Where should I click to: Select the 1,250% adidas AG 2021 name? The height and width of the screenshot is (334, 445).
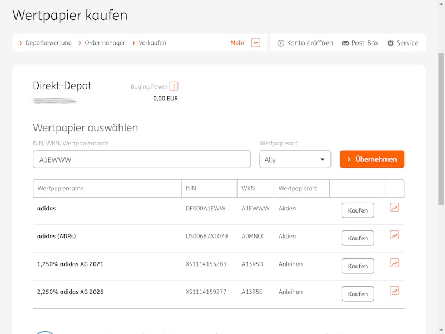[71, 264]
